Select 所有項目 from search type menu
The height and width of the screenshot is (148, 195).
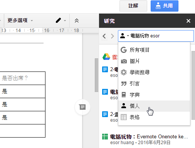[x=154, y=50]
